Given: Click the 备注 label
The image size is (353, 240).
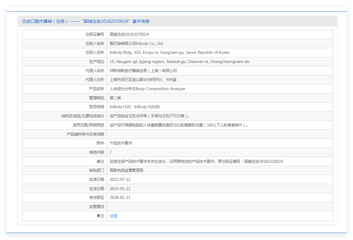Looking at the screenshot, I should tap(100, 161).
